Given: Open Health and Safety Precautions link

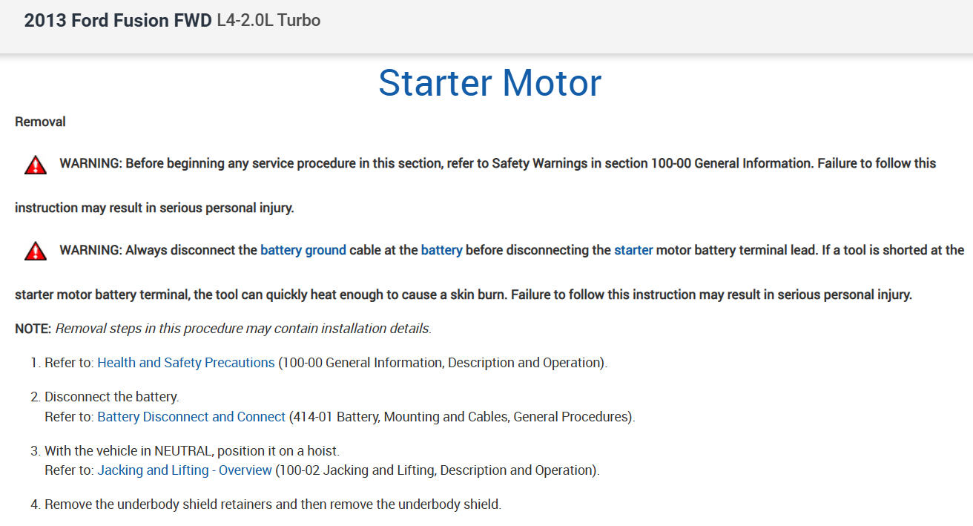Looking at the screenshot, I should [185, 363].
